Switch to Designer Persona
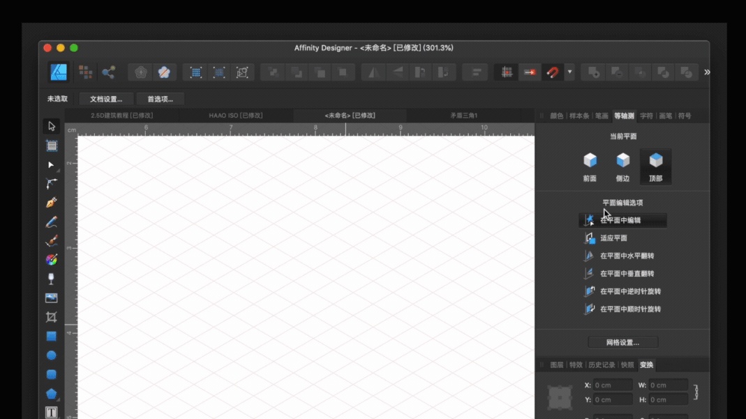The width and height of the screenshot is (746, 419). (x=59, y=73)
